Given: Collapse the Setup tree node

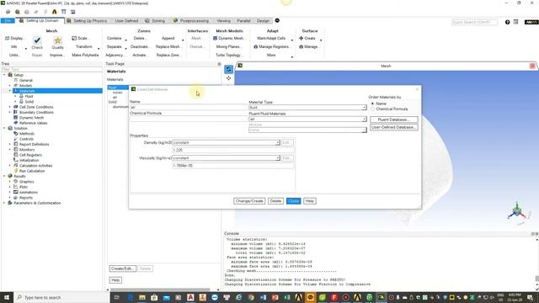Looking at the screenshot, I should [x=4, y=75].
